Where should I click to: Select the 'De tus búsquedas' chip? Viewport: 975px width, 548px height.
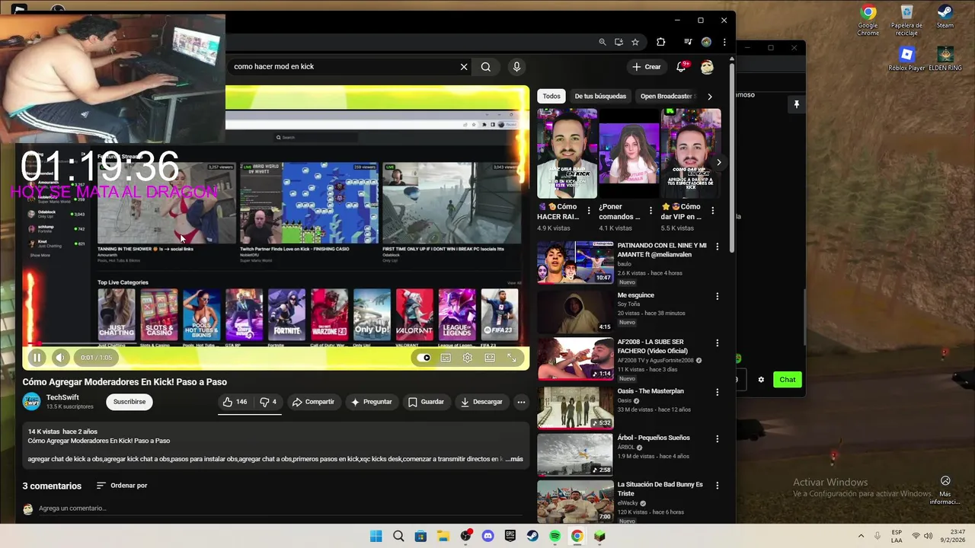600,96
